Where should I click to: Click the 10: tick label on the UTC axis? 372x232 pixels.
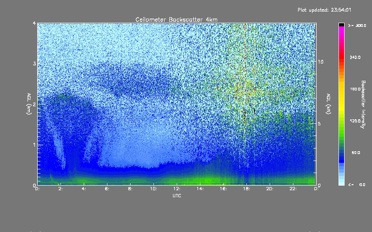point(153,189)
